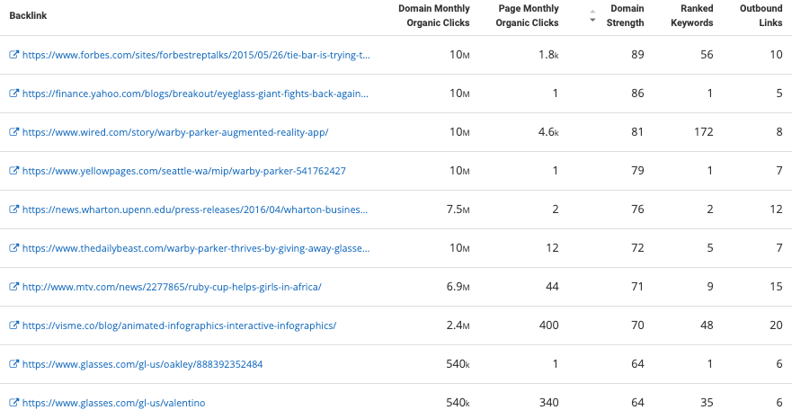792x419 pixels.
Task: Click external link icon beside glasses.com valentino backlink
Action: click(x=14, y=403)
